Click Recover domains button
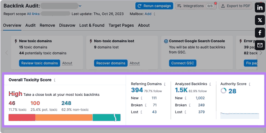Viewport: 266px width, 133px height. pos(111,63)
